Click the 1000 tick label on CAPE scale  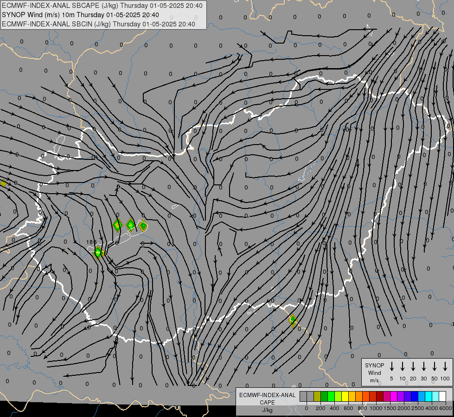tap(376, 408)
